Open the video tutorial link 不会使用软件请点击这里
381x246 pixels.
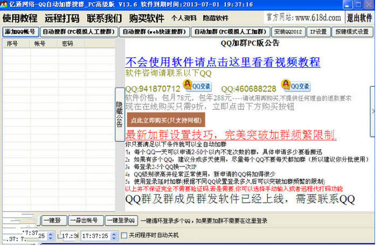point(223,62)
